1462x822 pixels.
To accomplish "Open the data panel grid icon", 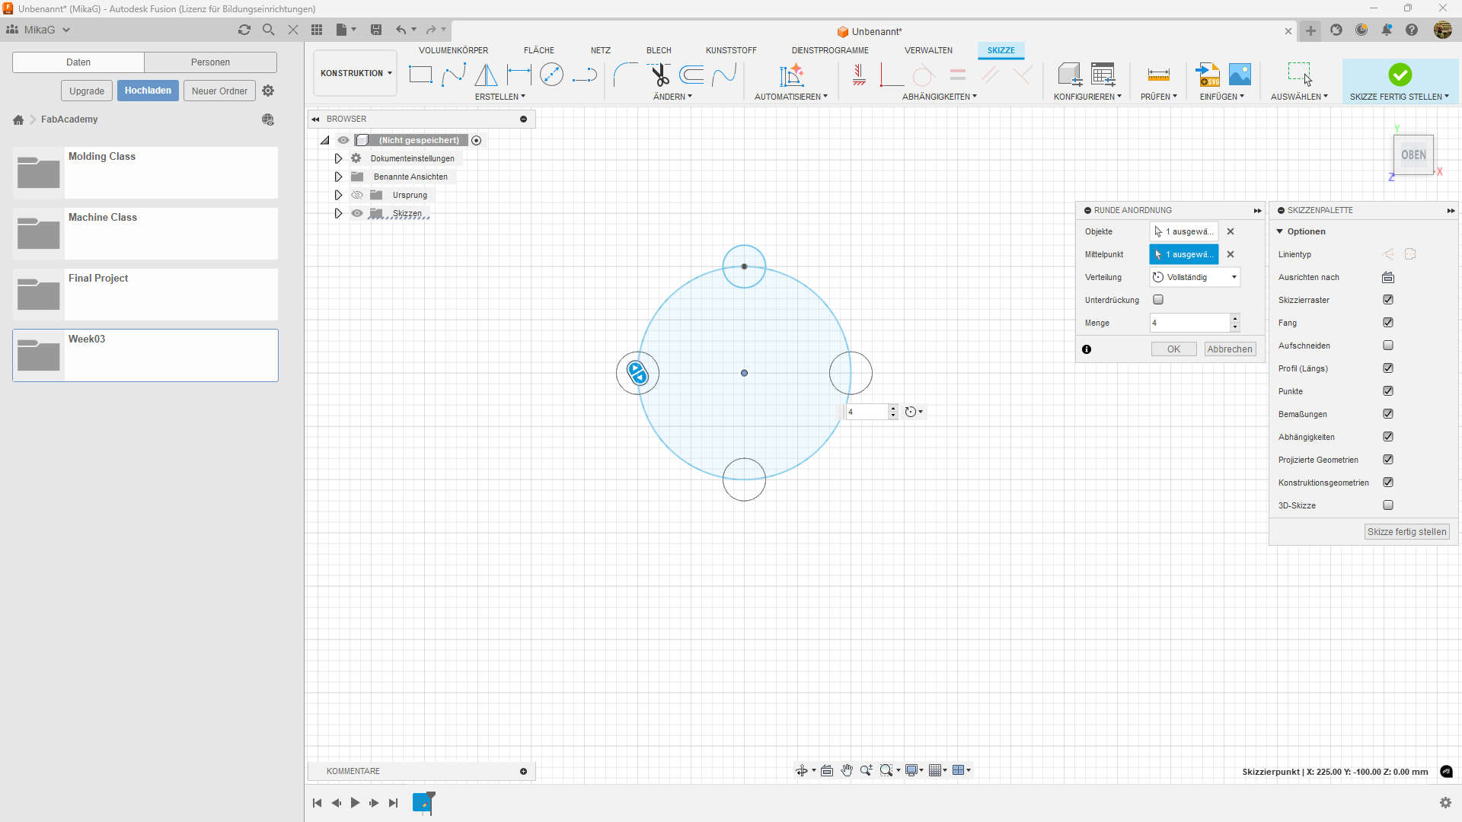I will (317, 30).
